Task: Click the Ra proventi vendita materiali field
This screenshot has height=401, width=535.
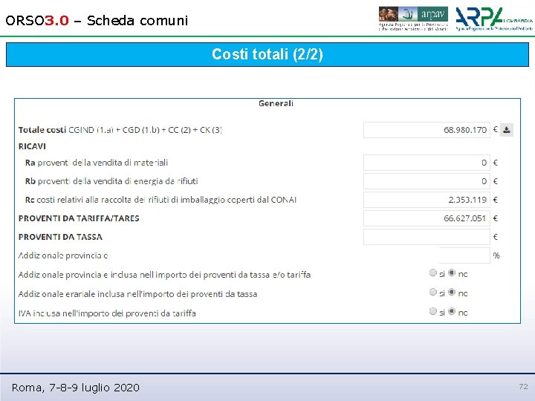Action: coord(427,163)
